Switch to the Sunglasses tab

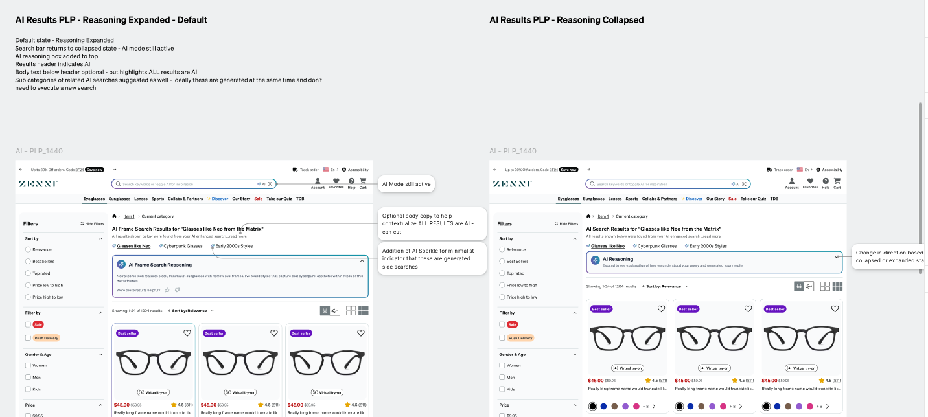pos(119,199)
